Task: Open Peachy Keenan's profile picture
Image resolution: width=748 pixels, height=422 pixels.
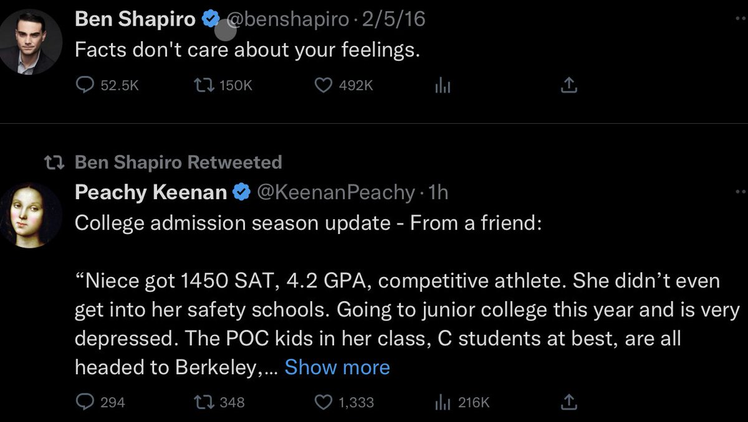Action: (29, 215)
